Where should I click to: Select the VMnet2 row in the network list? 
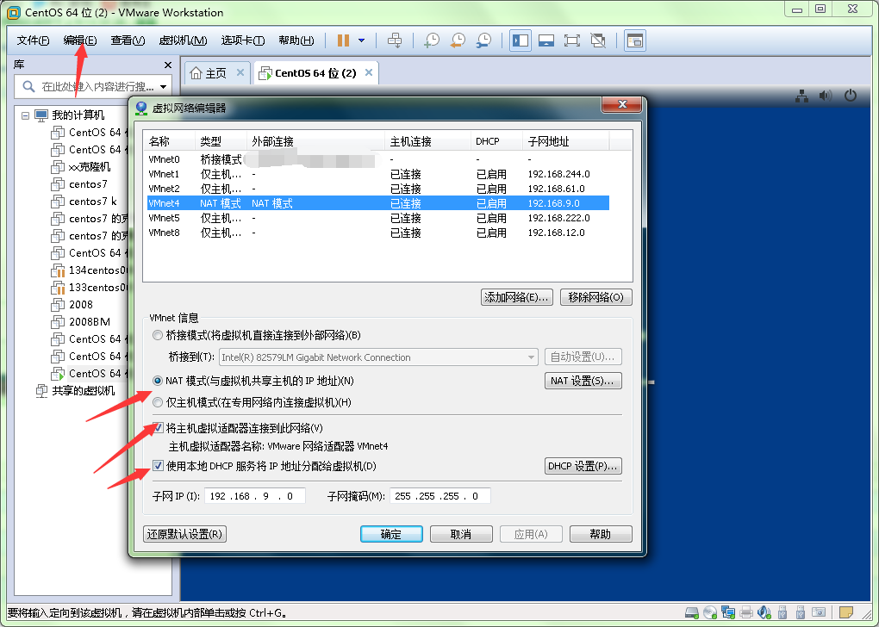click(x=377, y=189)
